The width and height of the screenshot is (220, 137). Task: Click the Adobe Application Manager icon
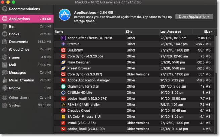click(x=63, y=80)
